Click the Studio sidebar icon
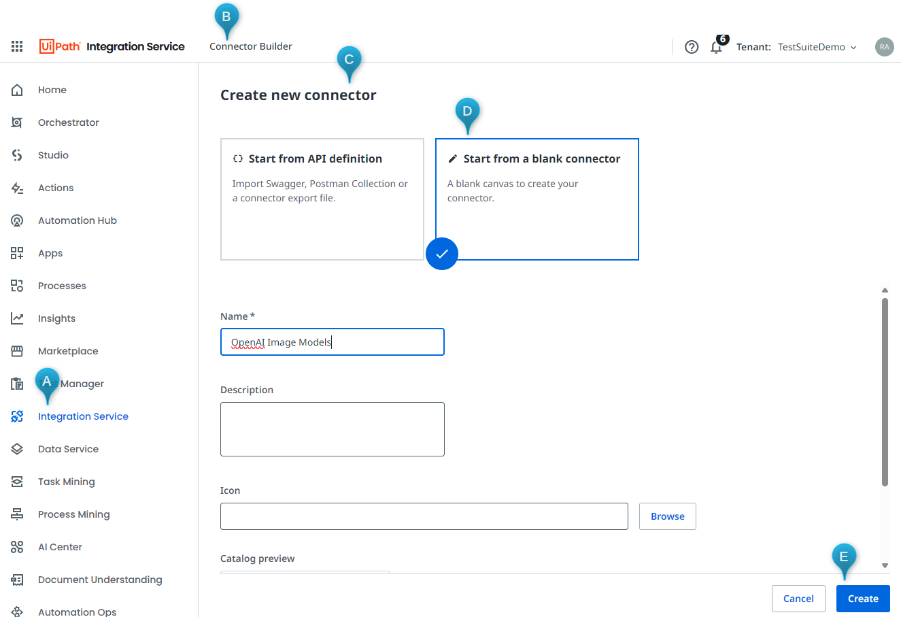 (17, 155)
